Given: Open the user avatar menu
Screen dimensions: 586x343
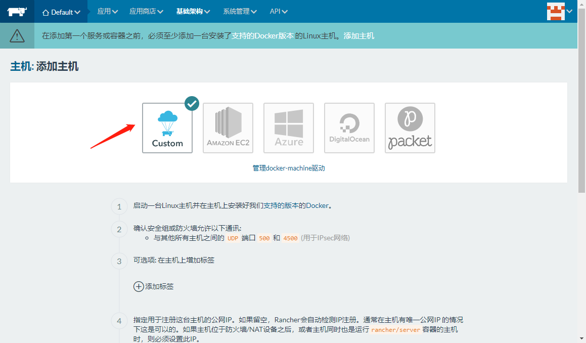Looking at the screenshot, I should 560,11.
